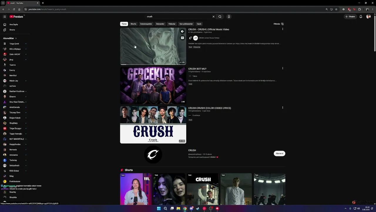Viewport: 376px width, 212px height.
Task: Expand the Abonelikler section
Action: [10, 38]
